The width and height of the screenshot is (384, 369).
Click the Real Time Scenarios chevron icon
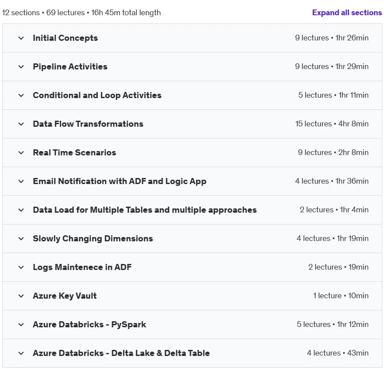[21, 153]
